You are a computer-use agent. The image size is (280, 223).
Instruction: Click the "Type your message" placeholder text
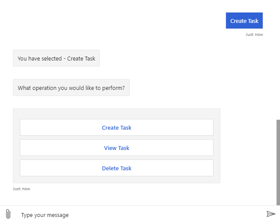pos(45,215)
